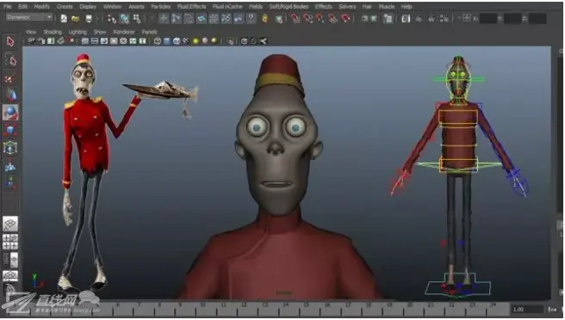
Task: Open the Soft/Rigid Bodies menu
Action: pyautogui.click(x=289, y=7)
